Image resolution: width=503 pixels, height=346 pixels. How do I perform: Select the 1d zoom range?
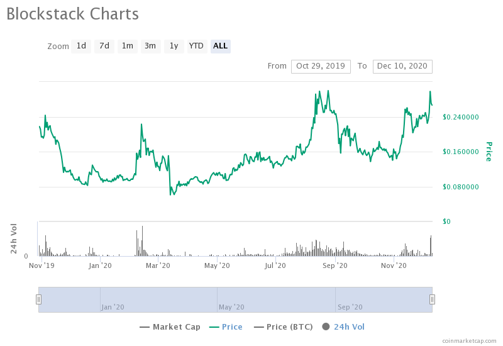coord(81,46)
